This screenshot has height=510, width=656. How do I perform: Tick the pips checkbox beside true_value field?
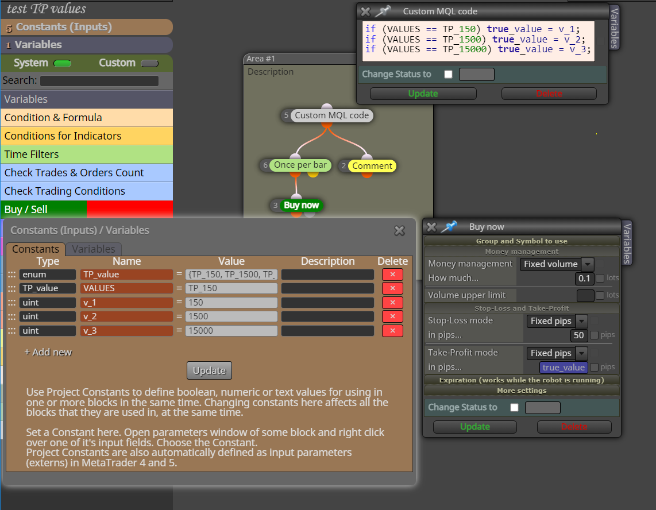pyautogui.click(x=594, y=368)
